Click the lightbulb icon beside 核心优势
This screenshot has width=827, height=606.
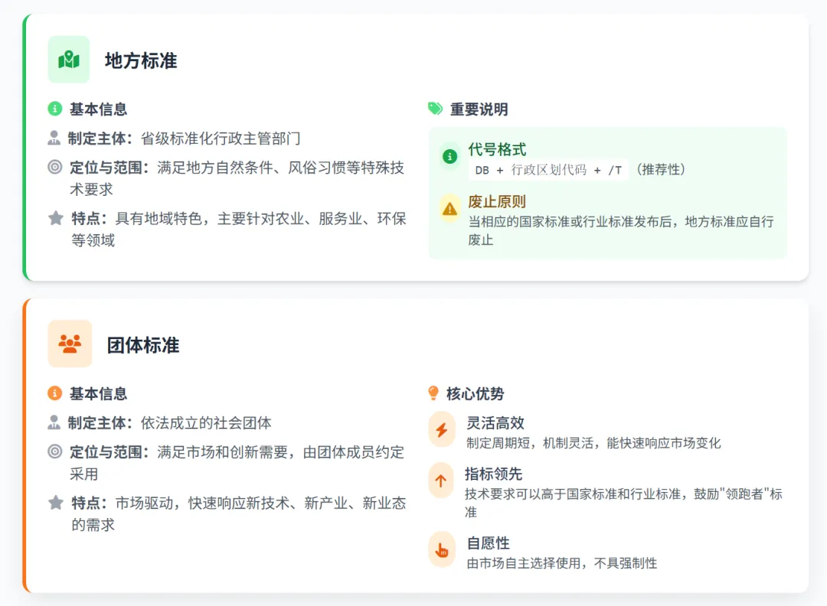point(433,393)
